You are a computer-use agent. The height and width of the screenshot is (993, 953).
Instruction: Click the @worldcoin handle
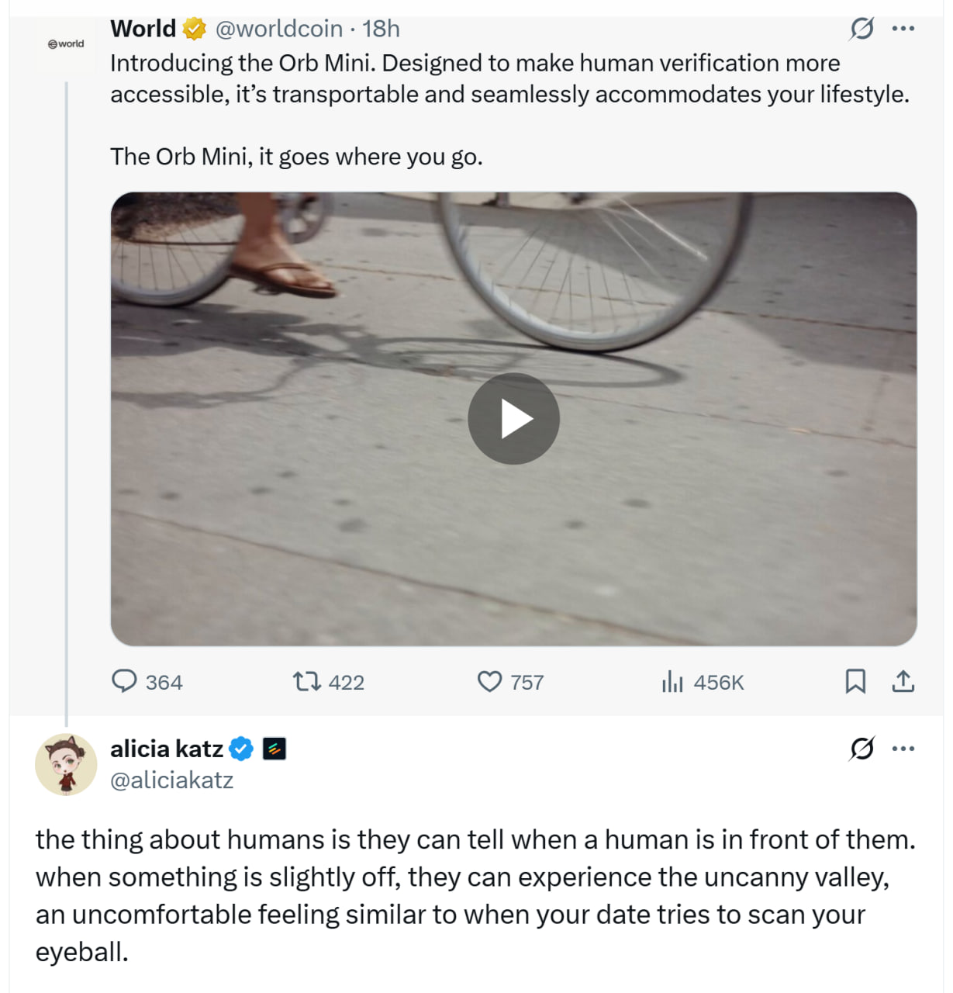pos(278,29)
